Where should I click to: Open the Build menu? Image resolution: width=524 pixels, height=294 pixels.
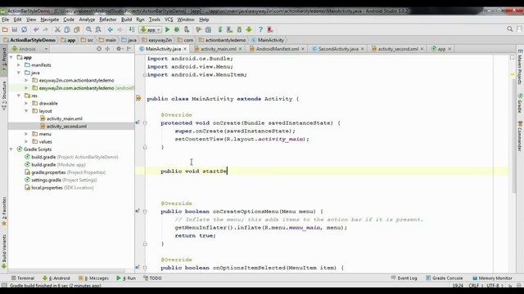pos(126,20)
